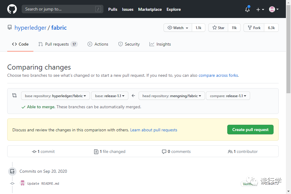This screenshot has height=194, width=291.
Task: View the 11k stargazers count
Action: (x=234, y=28)
